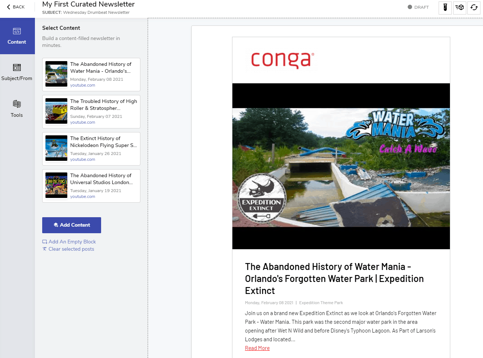Open youtube.com link under Water Mania card
The width and height of the screenshot is (483, 358).
(83, 85)
